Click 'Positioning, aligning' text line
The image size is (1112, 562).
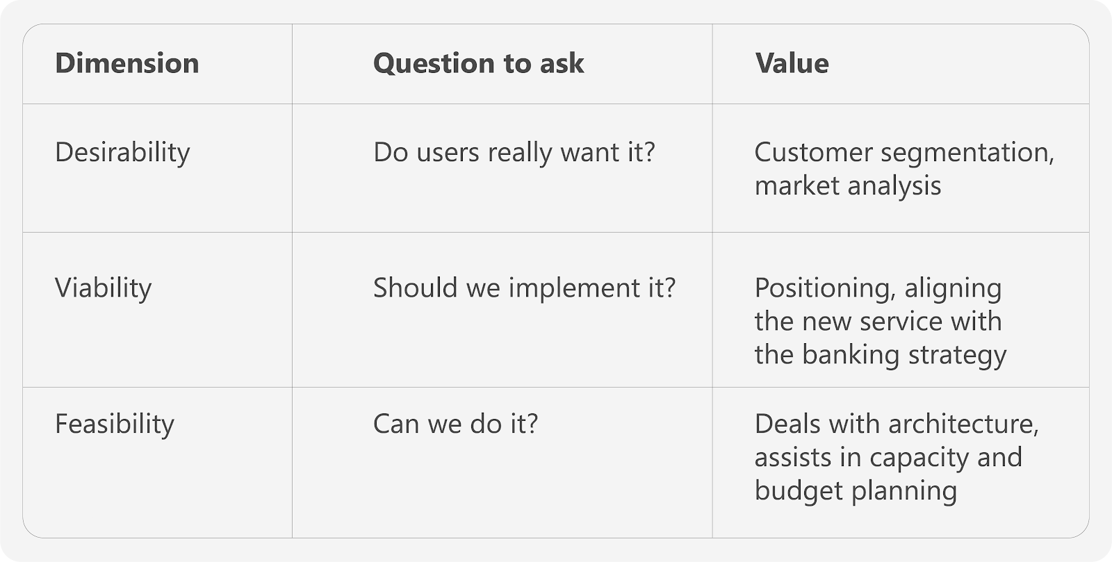[x=878, y=288]
